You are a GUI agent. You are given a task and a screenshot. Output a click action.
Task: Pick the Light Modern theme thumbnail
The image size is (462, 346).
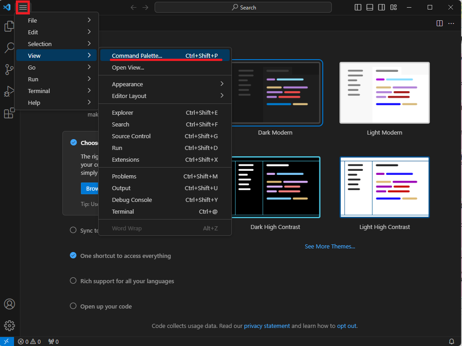pos(385,93)
